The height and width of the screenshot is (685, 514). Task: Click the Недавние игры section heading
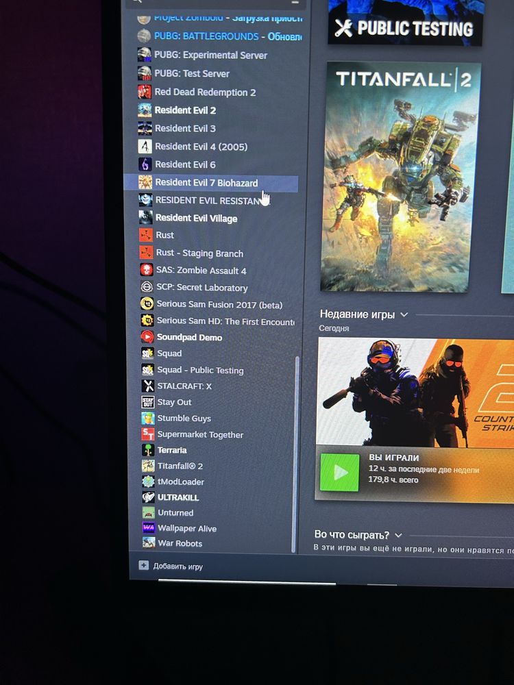[357, 314]
